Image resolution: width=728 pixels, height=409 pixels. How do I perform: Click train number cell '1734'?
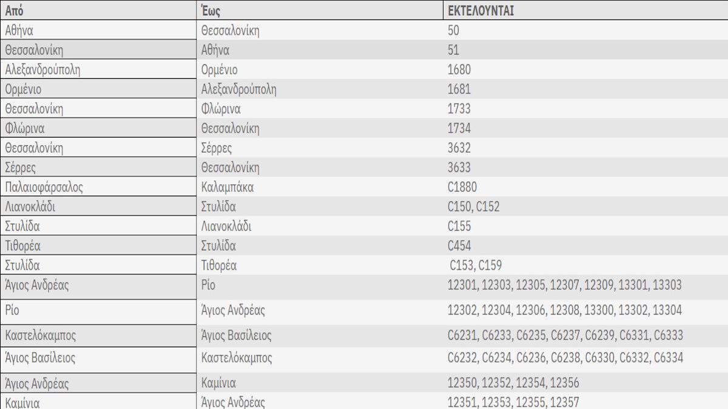coord(459,128)
